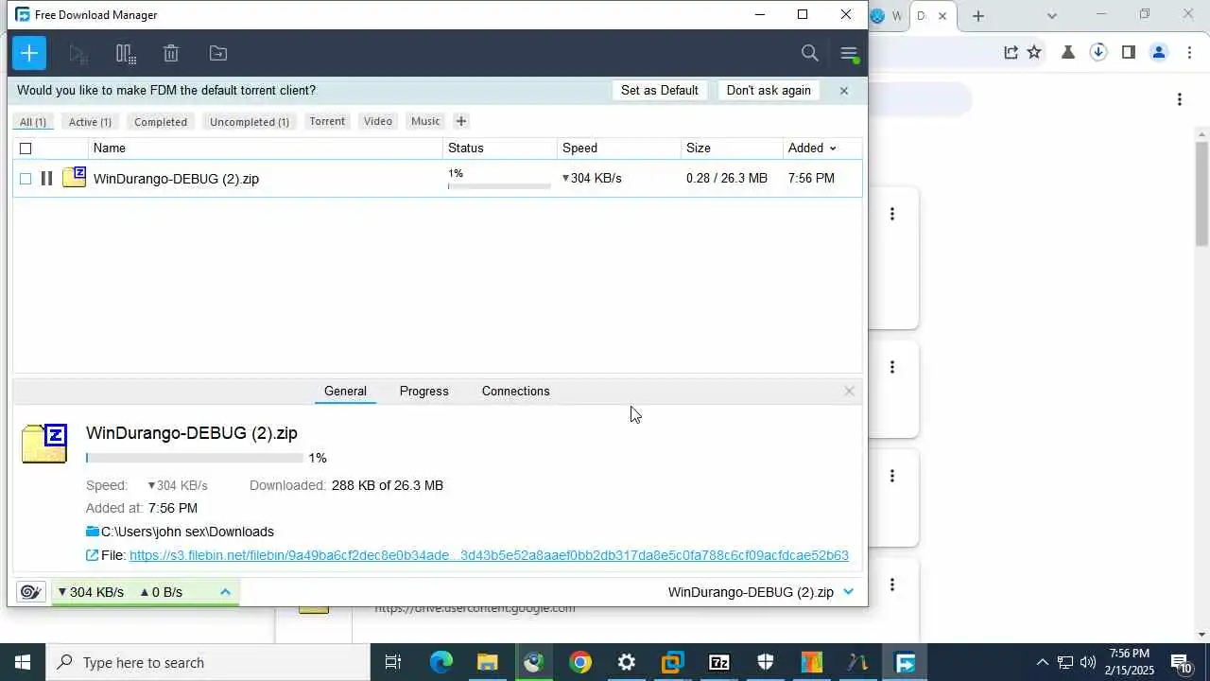1210x681 pixels.
Task: Toggle snail mode icon in status bar
Action: [x=30, y=592]
